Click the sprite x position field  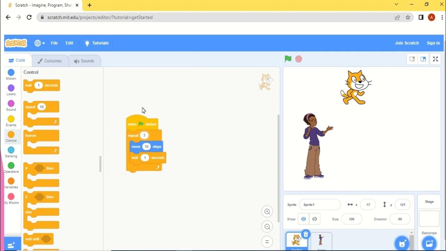coord(368,205)
